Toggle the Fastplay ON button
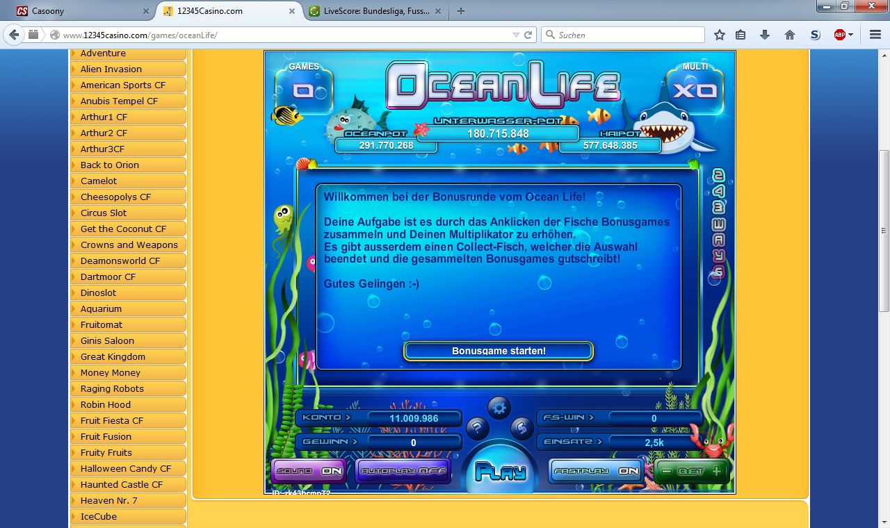 [x=595, y=471]
